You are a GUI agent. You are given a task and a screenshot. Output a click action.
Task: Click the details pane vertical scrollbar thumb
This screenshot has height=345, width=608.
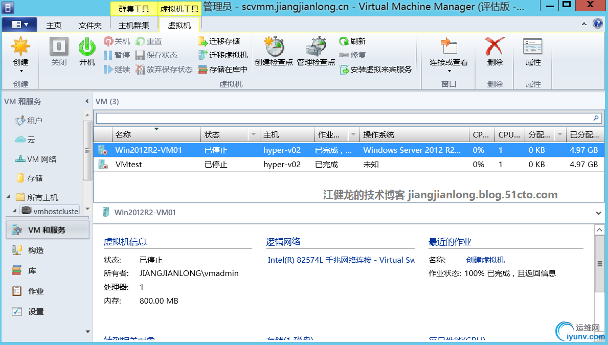599,264
